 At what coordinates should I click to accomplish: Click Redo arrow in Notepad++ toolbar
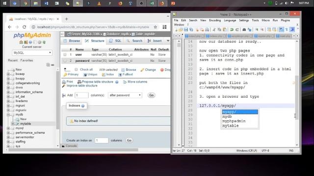(x=237, y=29)
